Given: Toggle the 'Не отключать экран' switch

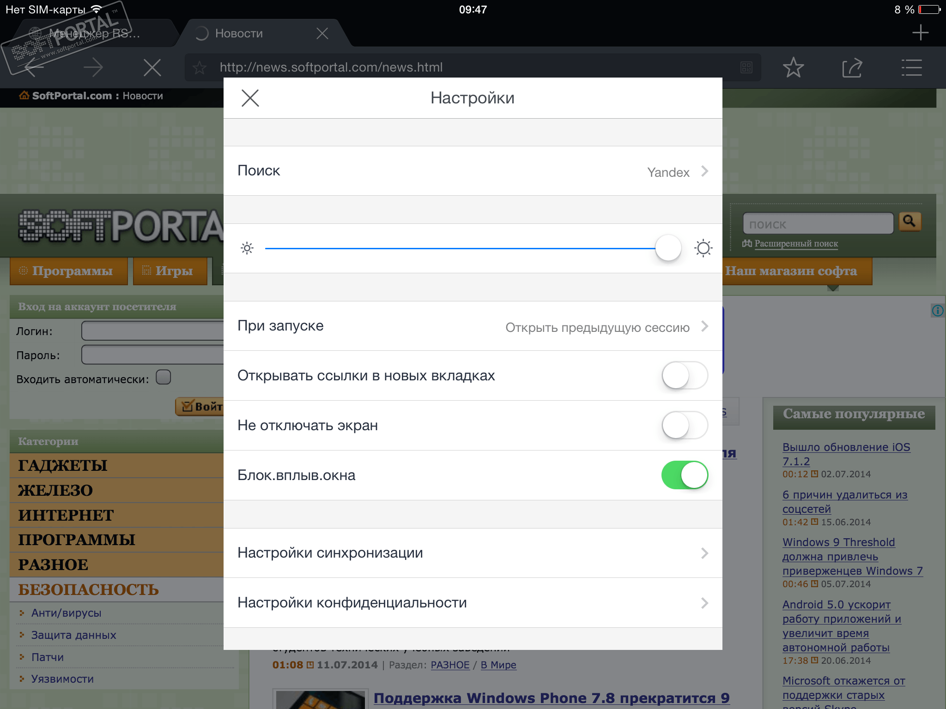Looking at the screenshot, I should tap(684, 425).
